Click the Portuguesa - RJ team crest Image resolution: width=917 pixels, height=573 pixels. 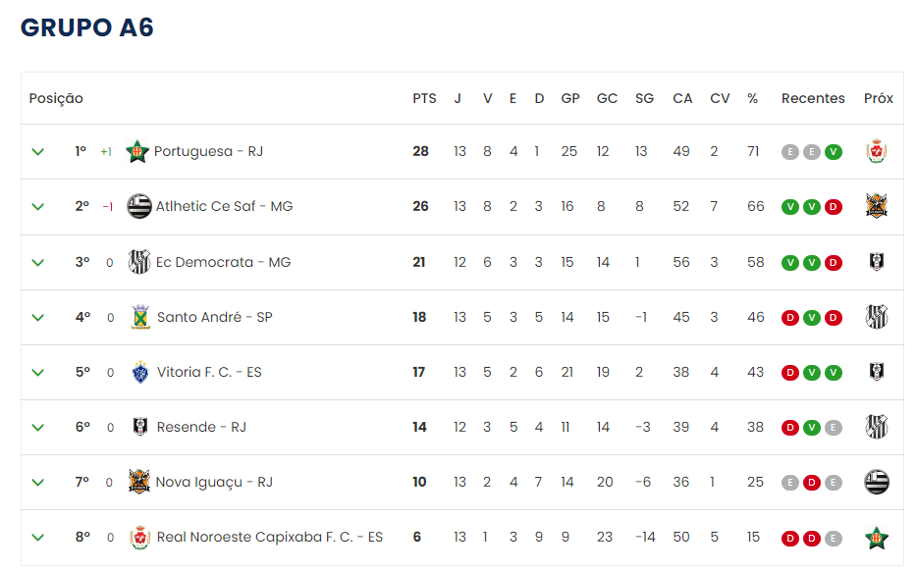tap(137, 152)
